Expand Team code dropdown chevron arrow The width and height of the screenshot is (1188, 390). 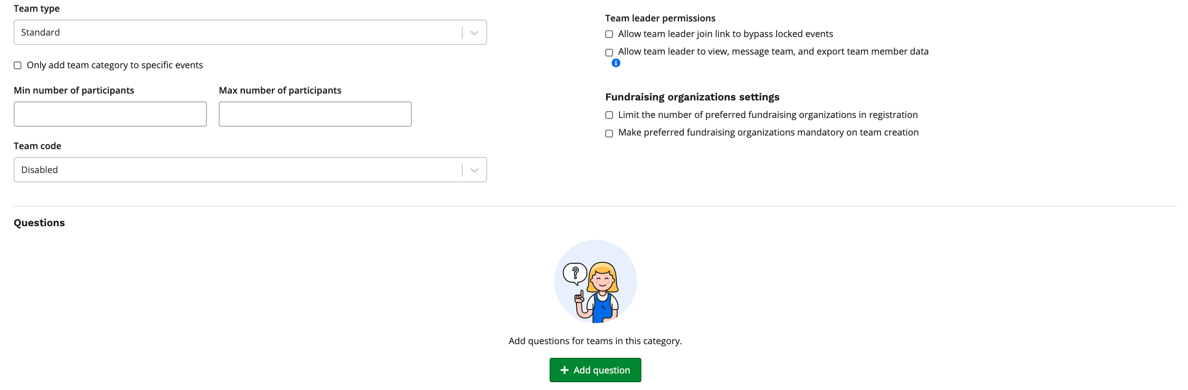click(x=474, y=170)
